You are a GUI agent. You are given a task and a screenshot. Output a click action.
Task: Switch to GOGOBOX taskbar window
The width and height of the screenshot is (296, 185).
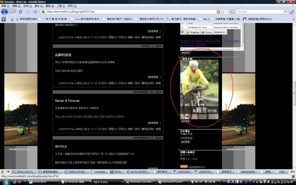[x=43, y=182]
